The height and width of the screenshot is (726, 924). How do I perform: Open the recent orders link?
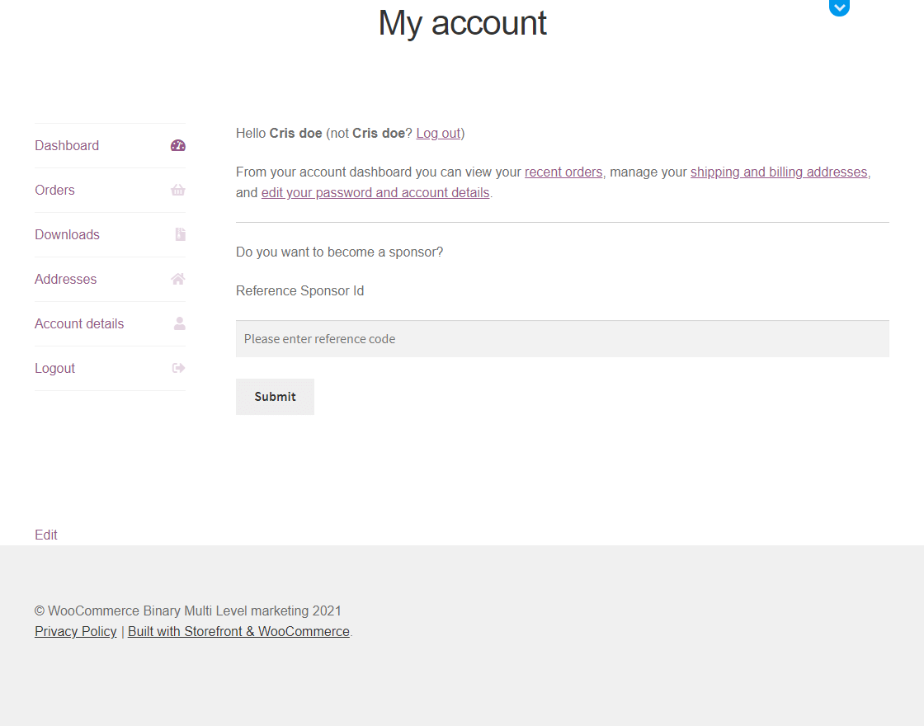pos(563,172)
